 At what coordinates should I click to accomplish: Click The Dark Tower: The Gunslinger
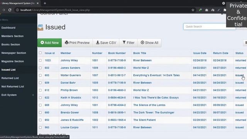pyautogui.click(x=154, y=112)
